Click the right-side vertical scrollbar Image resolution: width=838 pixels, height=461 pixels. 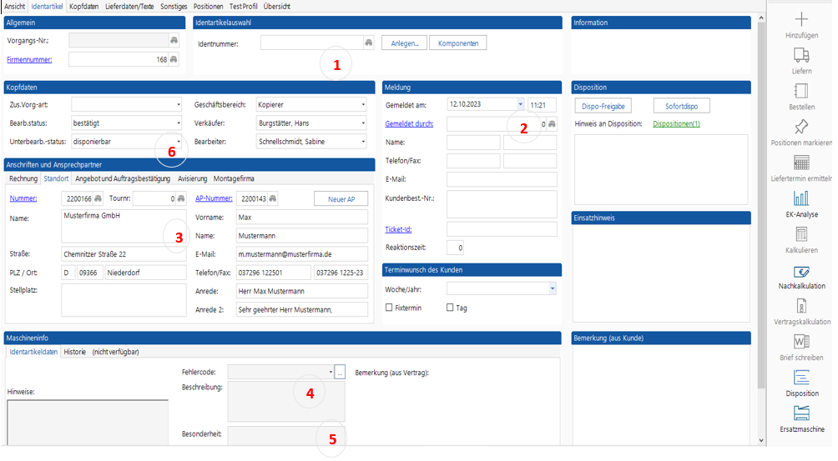[x=761, y=208]
